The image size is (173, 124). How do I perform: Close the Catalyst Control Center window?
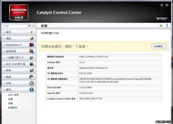tap(167, 6)
